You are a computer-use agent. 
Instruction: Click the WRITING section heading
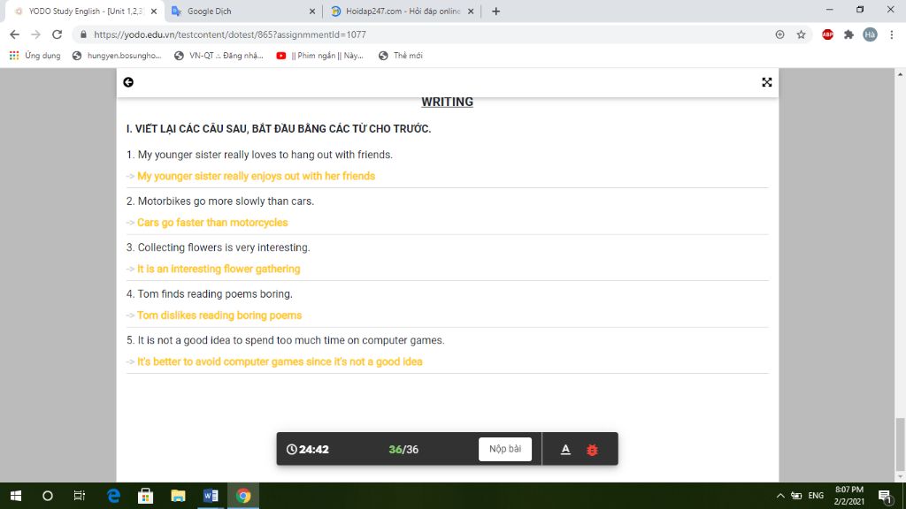[447, 103]
